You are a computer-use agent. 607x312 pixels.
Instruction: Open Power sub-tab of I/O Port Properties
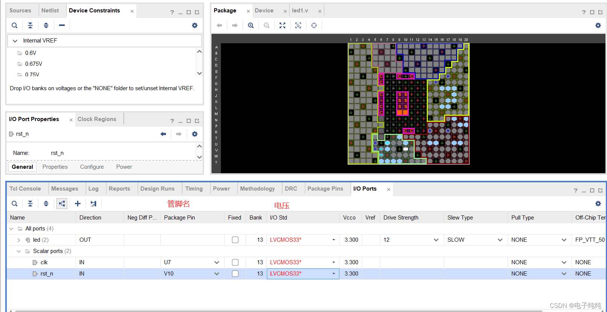[124, 167]
